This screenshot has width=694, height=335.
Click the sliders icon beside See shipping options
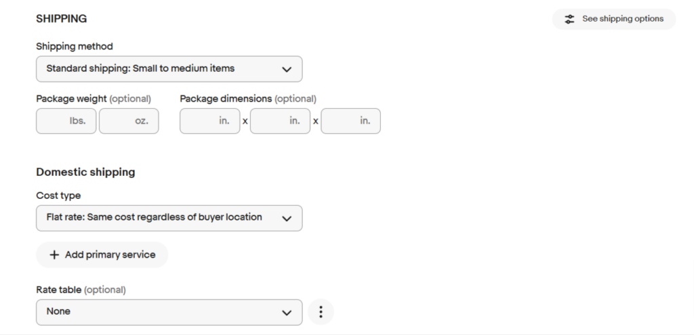click(x=569, y=19)
